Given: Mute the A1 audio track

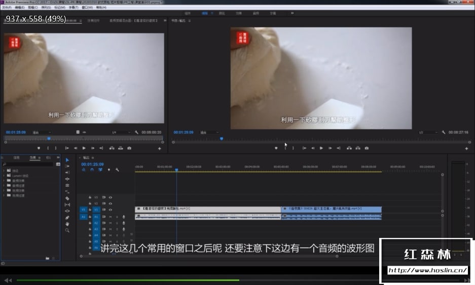Looking at the screenshot, I should [x=111, y=217].
